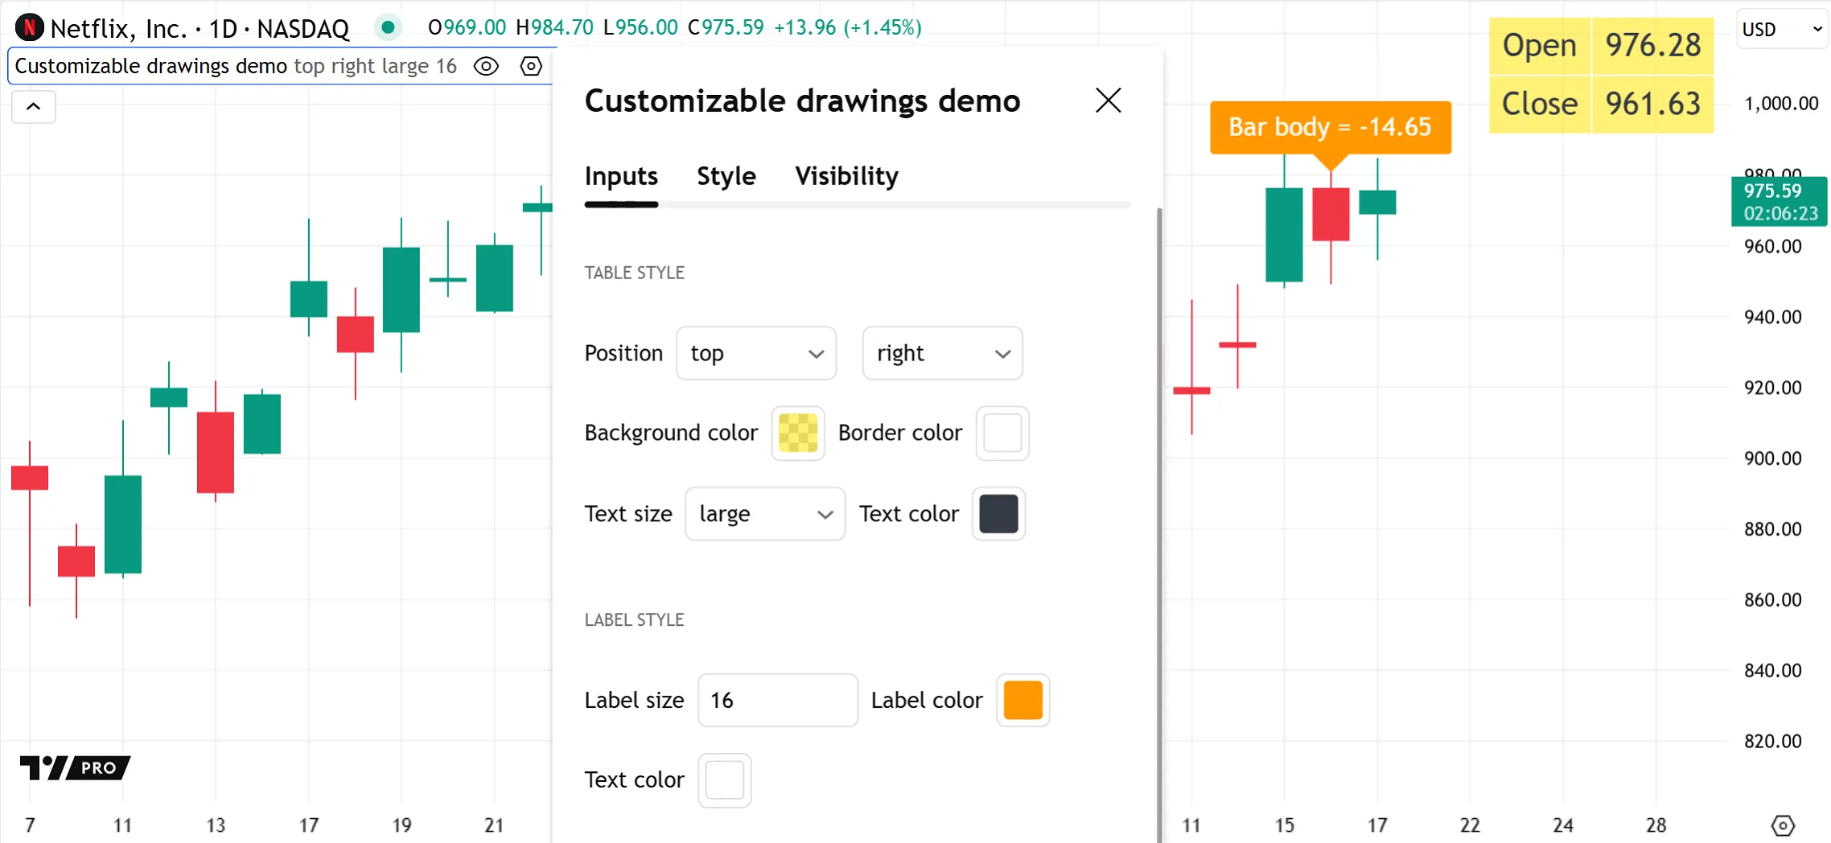Collapse the indicator legend chevron
This screenshot has height=843, width=1831.
point(34,107)
